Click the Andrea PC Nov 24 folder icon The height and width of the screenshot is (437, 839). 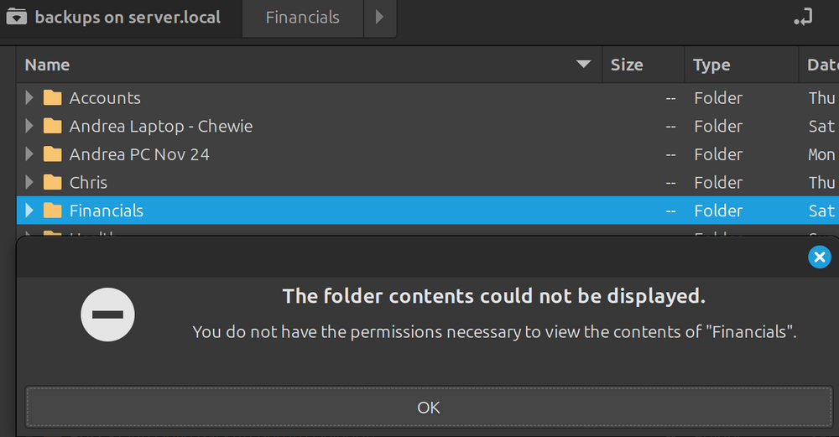[52, 154]
